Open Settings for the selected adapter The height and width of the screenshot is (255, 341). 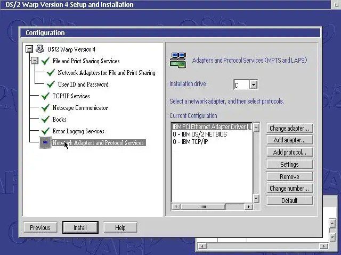(x=289, y=164)
